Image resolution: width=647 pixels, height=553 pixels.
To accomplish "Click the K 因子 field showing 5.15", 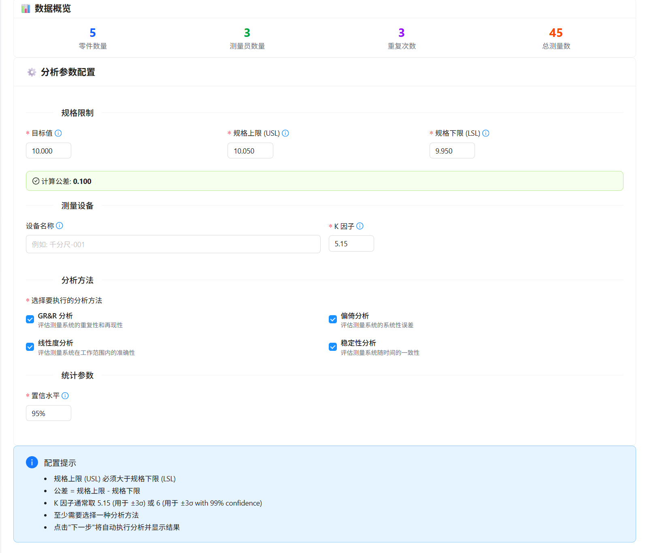I will pyautogui.click(x=351, y=244).
